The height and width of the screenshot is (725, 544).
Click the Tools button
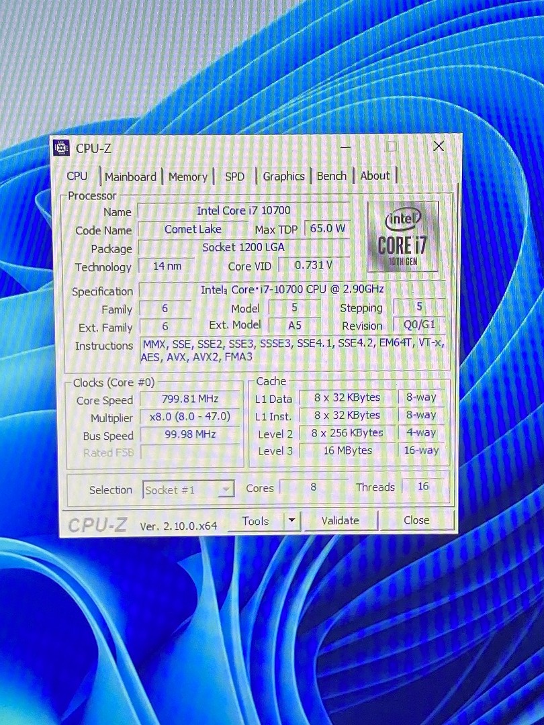[x=255, y=521]
